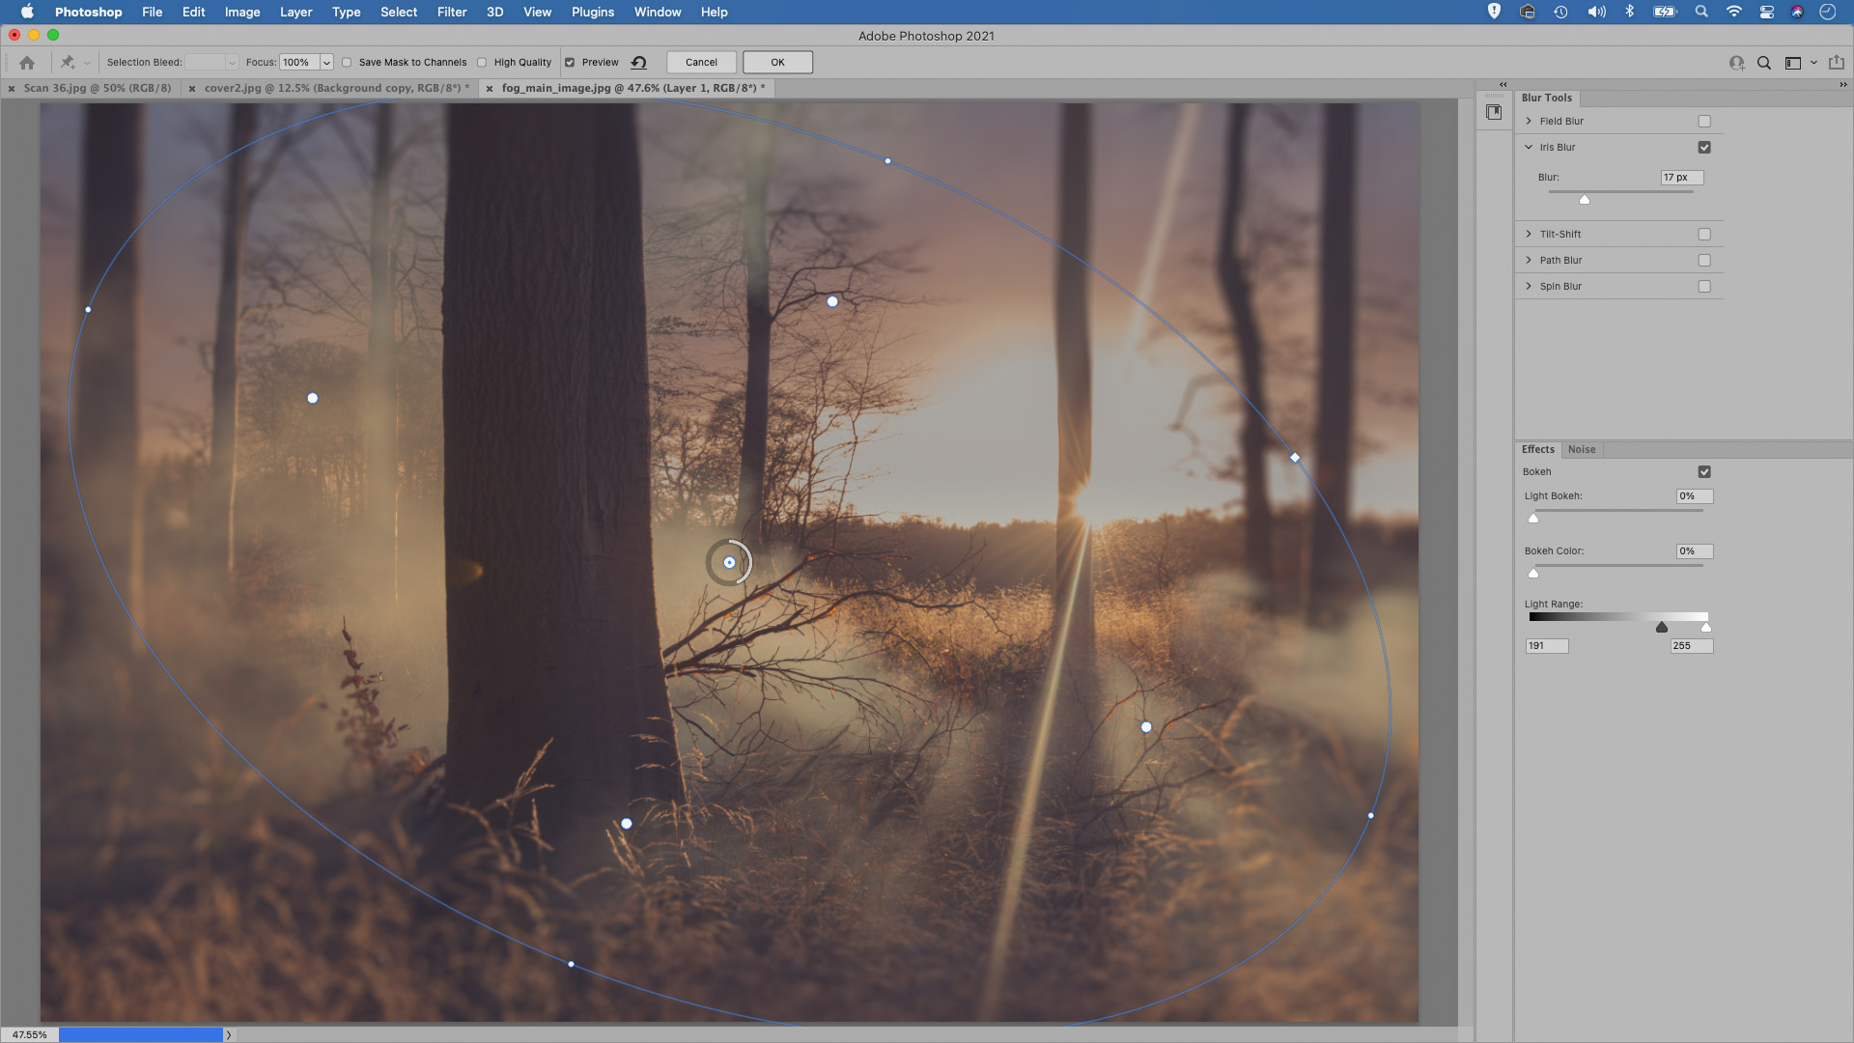The height and width of the screenshot is (1043, 1854).
Task: Select the Effects tab
Action: click(1538, 450)
